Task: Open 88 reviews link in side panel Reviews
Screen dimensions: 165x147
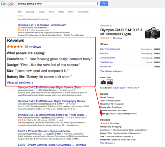Action: coord(115,123)
